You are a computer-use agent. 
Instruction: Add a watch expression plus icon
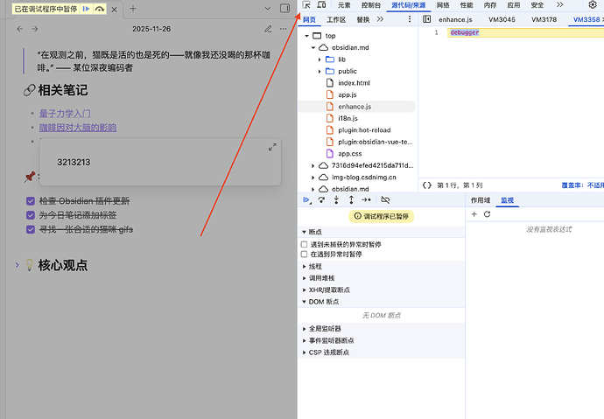[474, 214]
